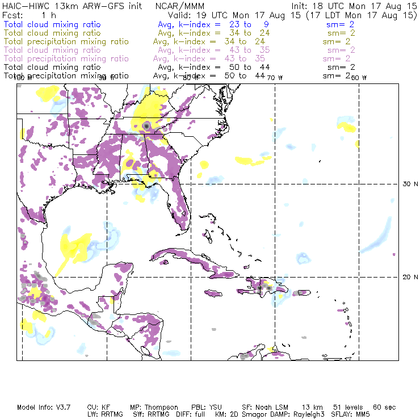Click the 'NCAR/MMM' header text
The image size is (420, 420).
[180, 6]
